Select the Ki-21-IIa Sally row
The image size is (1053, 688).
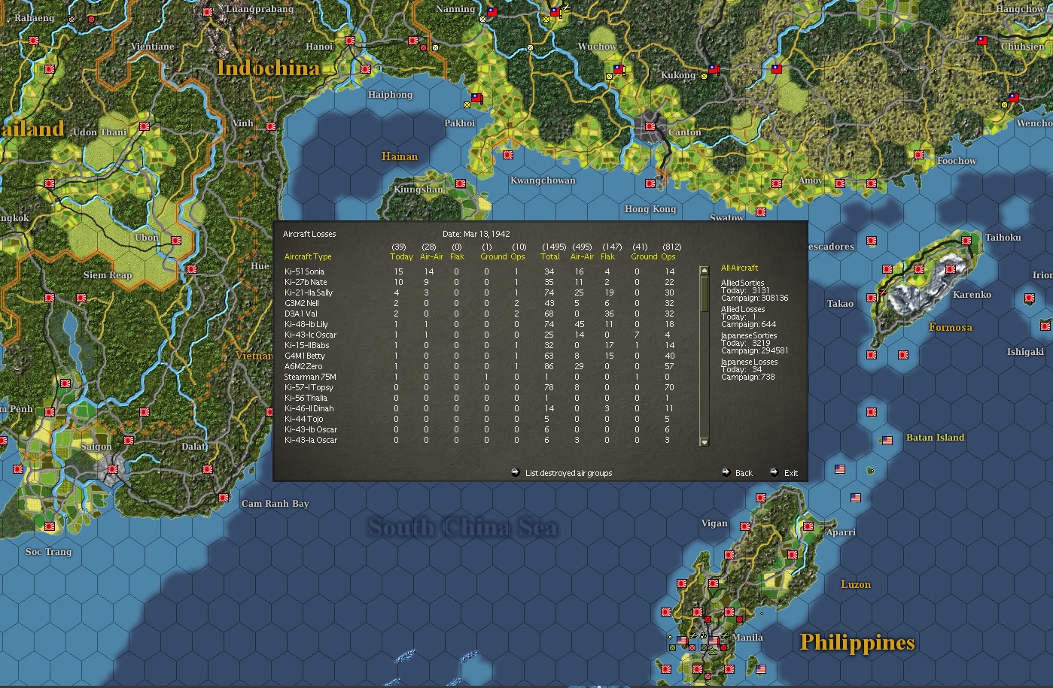479,292
